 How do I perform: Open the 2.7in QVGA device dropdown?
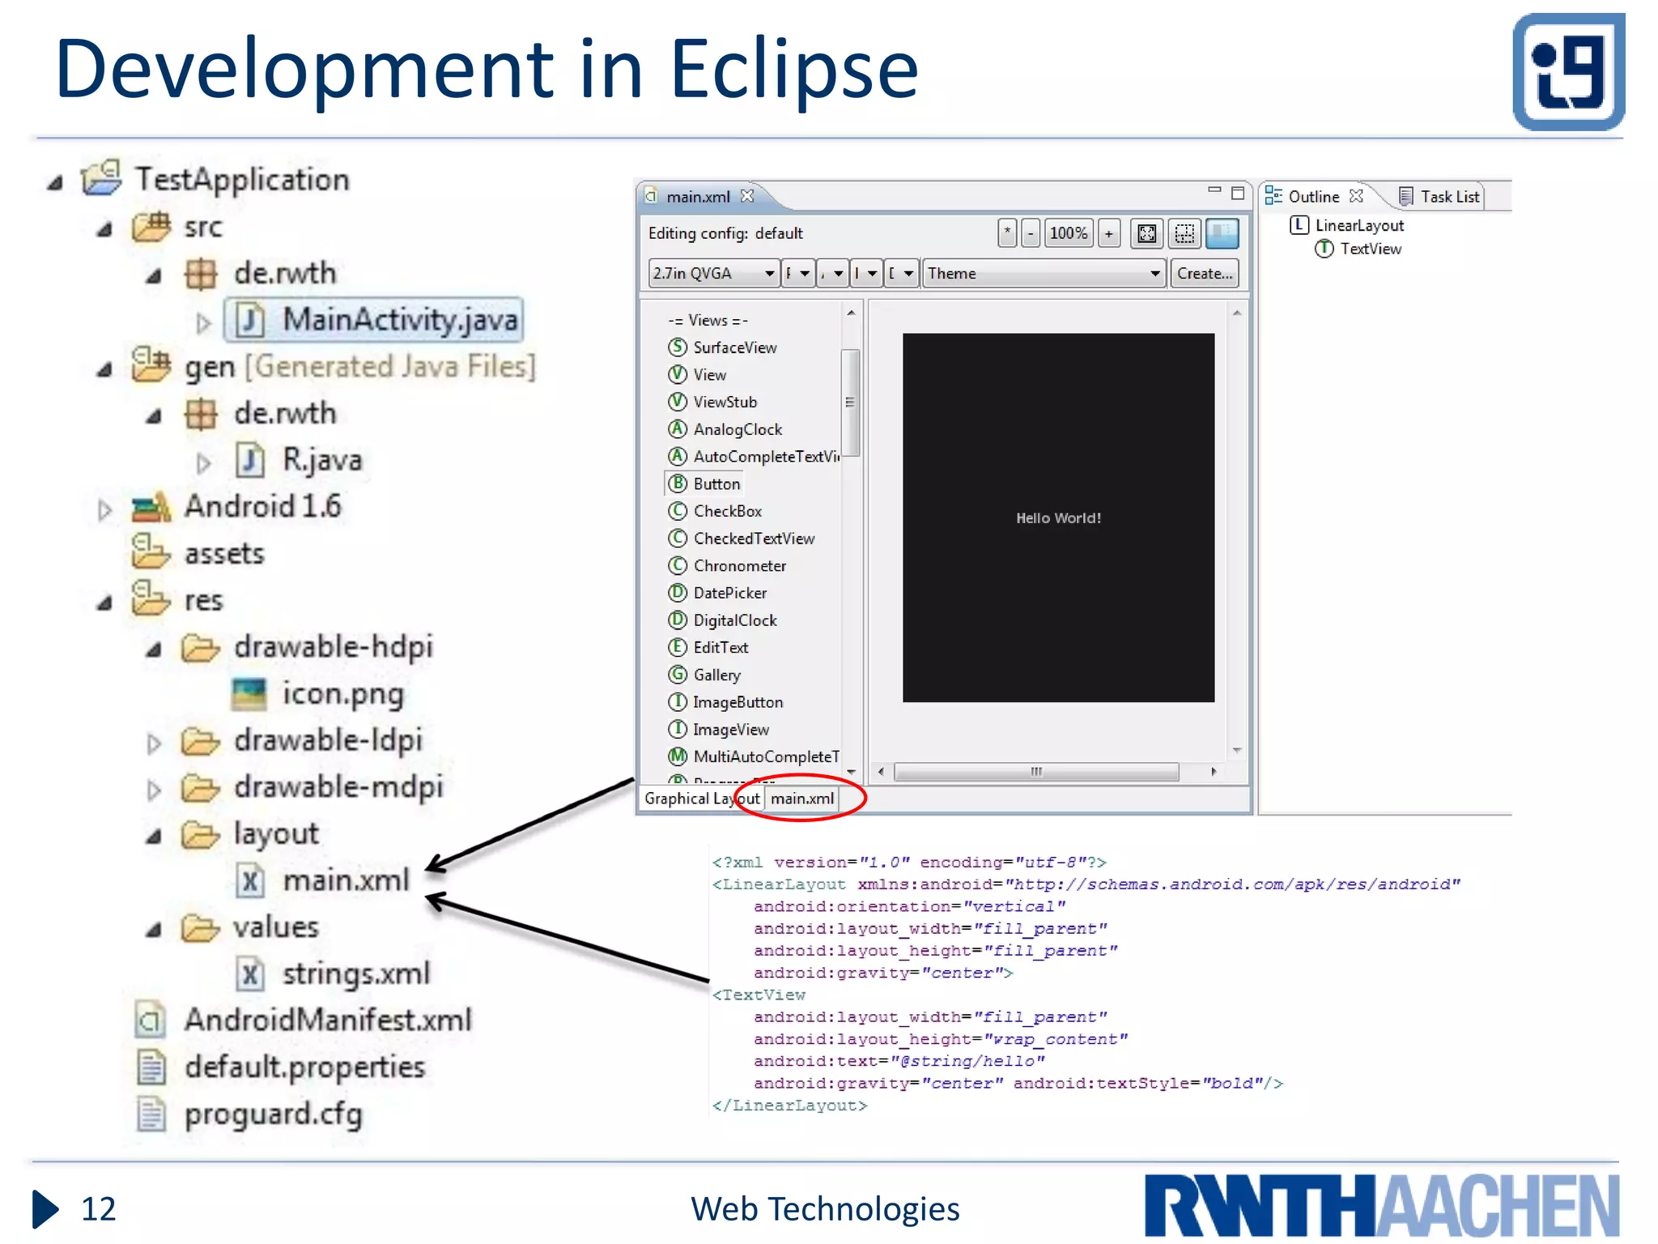coord(713,274)
